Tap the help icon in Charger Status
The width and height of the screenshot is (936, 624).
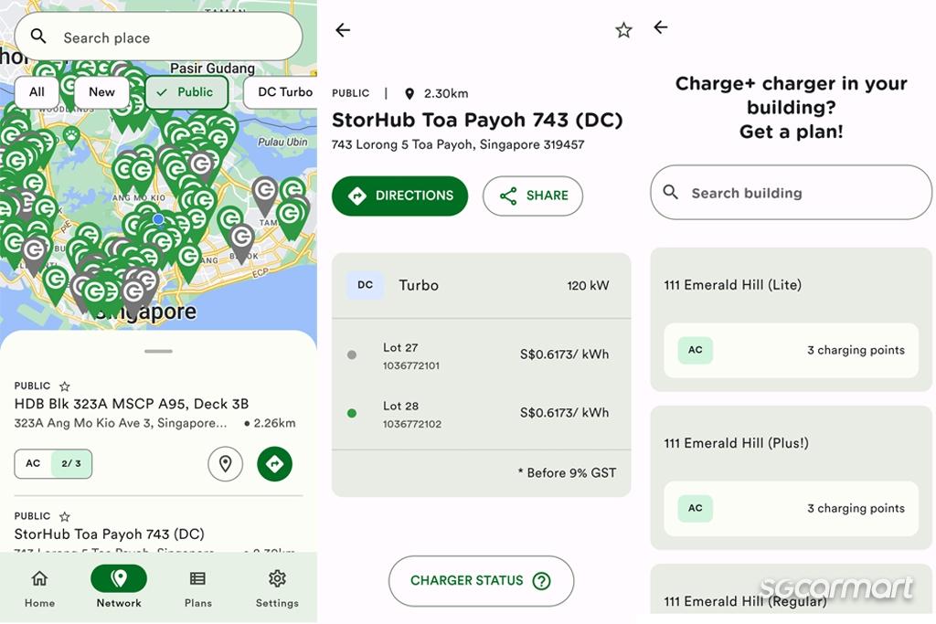click(x=541, y=581)
